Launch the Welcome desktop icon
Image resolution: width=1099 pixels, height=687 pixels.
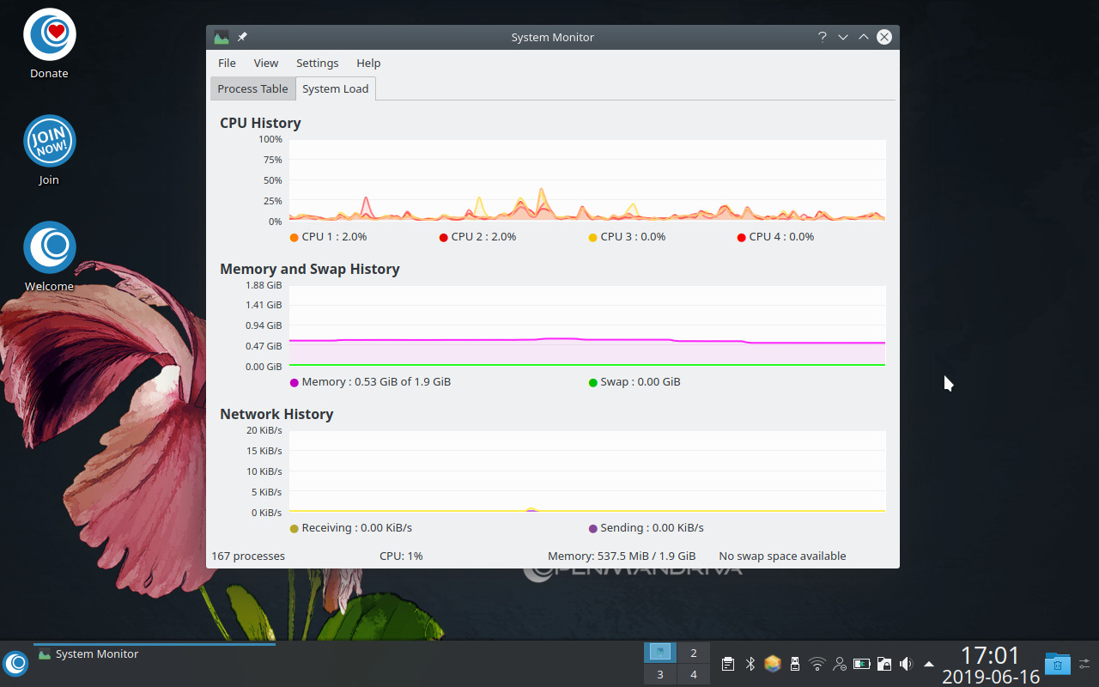(x=49, y=247)
